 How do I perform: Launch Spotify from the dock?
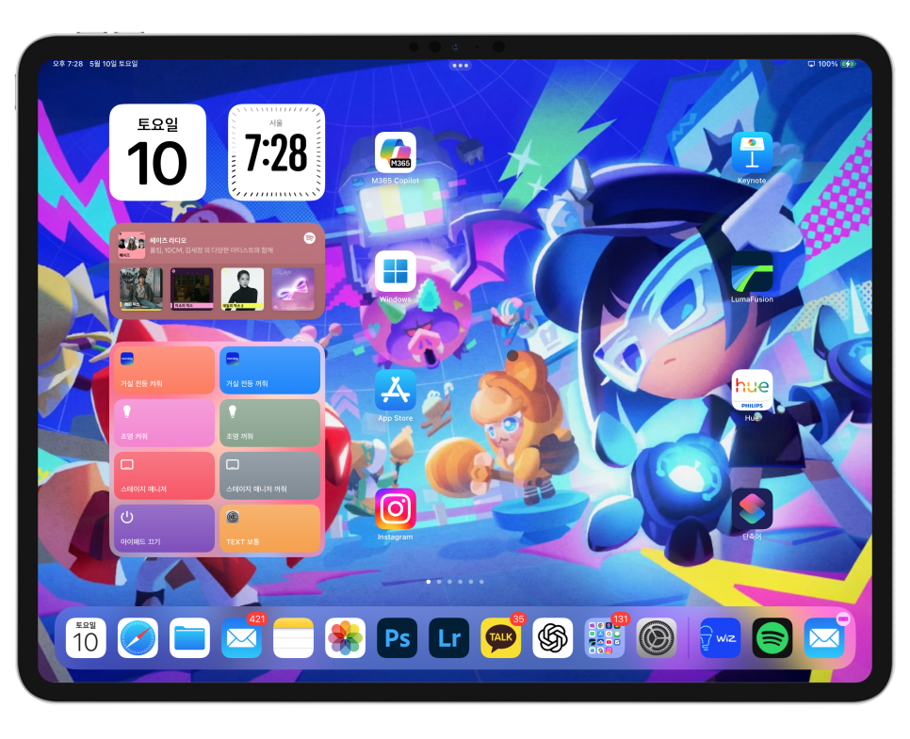[x=772, y=638]
